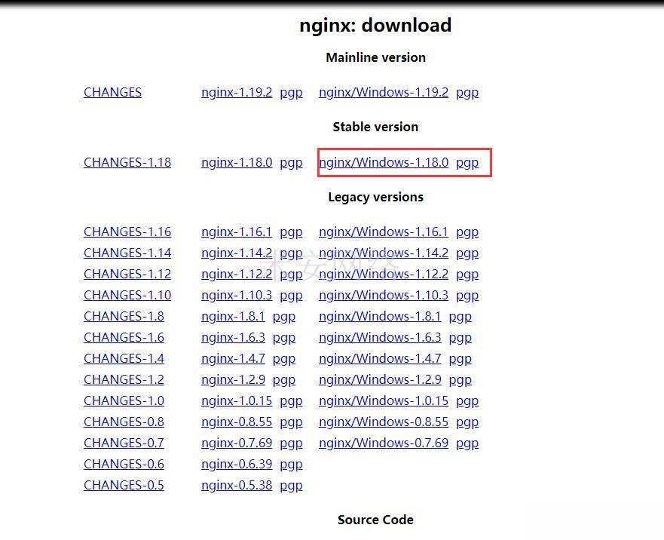The image size is (664, 540).
Task: Click the nginx-1.14.2 link
Action: (x=237, y=253)
